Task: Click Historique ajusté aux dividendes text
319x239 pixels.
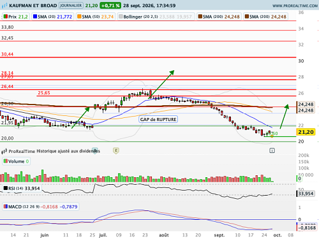Action: coord(68,151)
